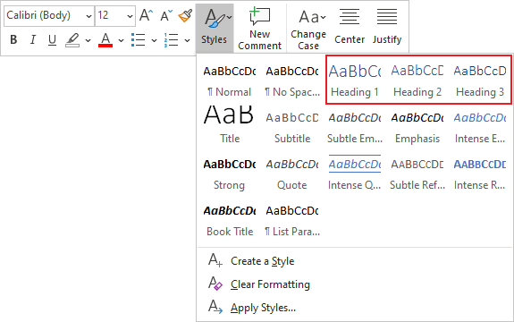Apply the Quote style
The height and width of the screenshot is (322, 514).
click(x=292, y=174)
